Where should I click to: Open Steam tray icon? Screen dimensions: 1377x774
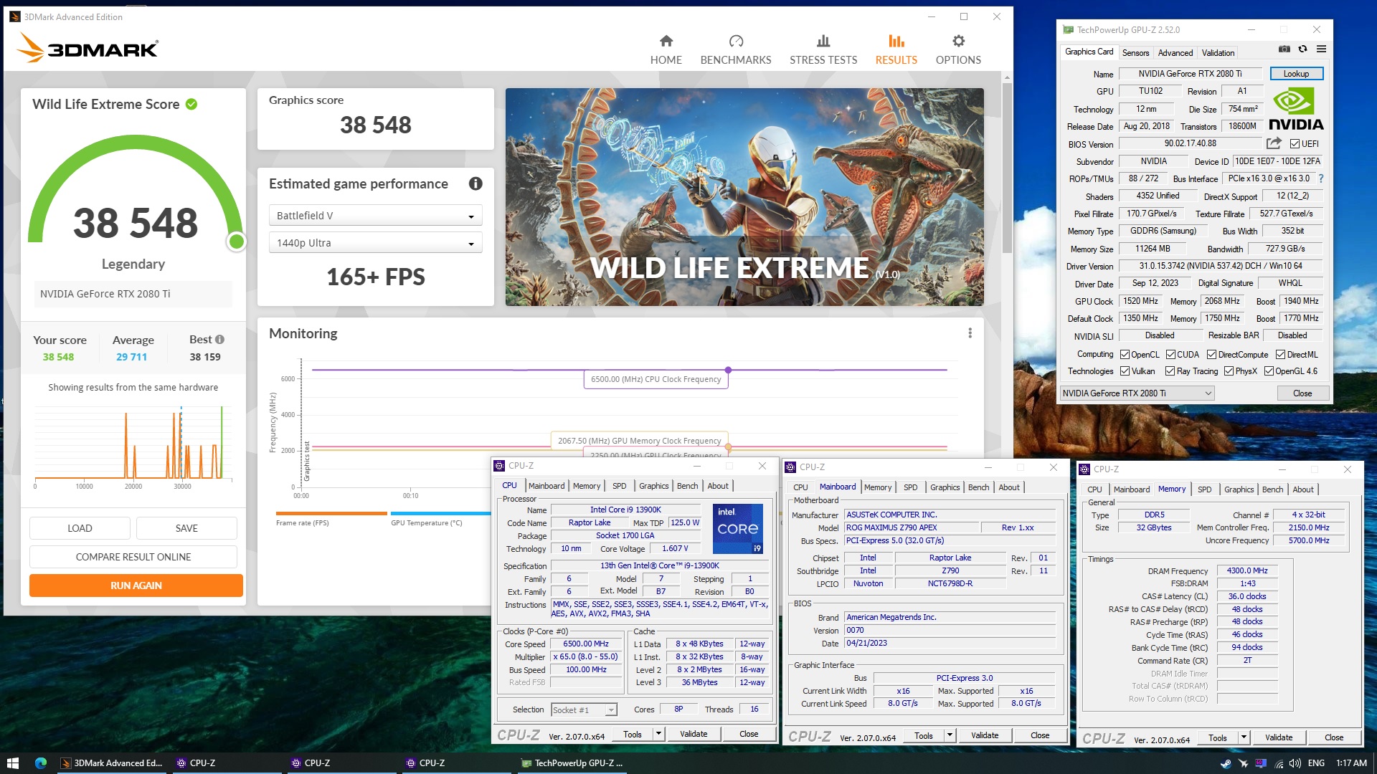point(1226,763)
